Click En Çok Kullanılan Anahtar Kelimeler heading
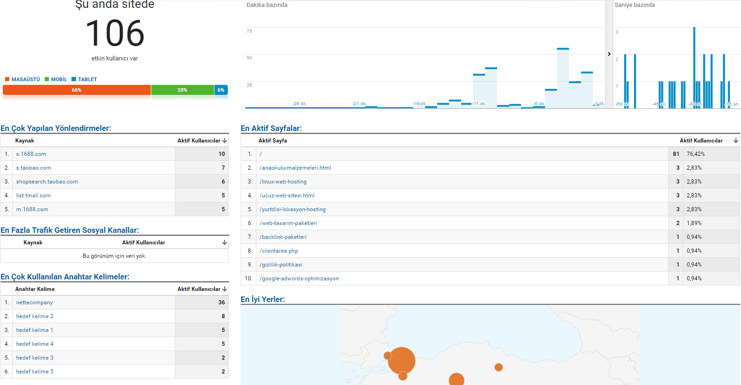 click(x=65, y=277)
